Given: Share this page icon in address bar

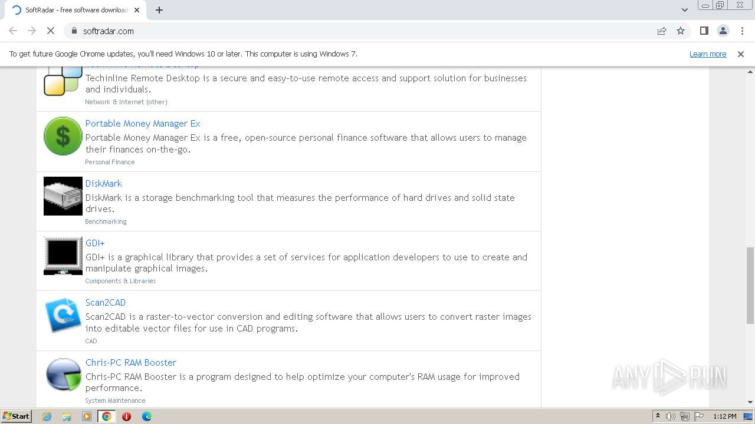Looking at the screenshot, I should [662, 31].
